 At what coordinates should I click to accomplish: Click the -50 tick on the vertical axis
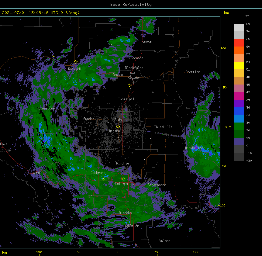pos(223,166)
